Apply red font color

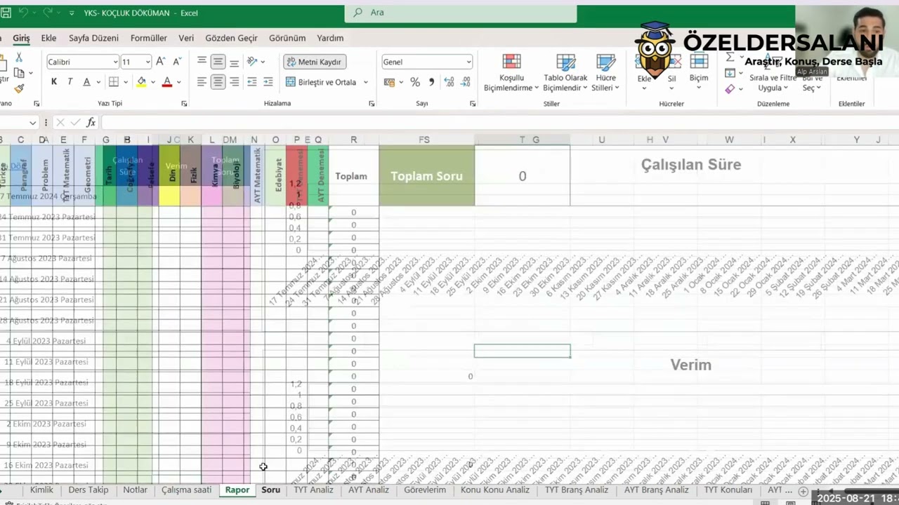tap(167, 82)
